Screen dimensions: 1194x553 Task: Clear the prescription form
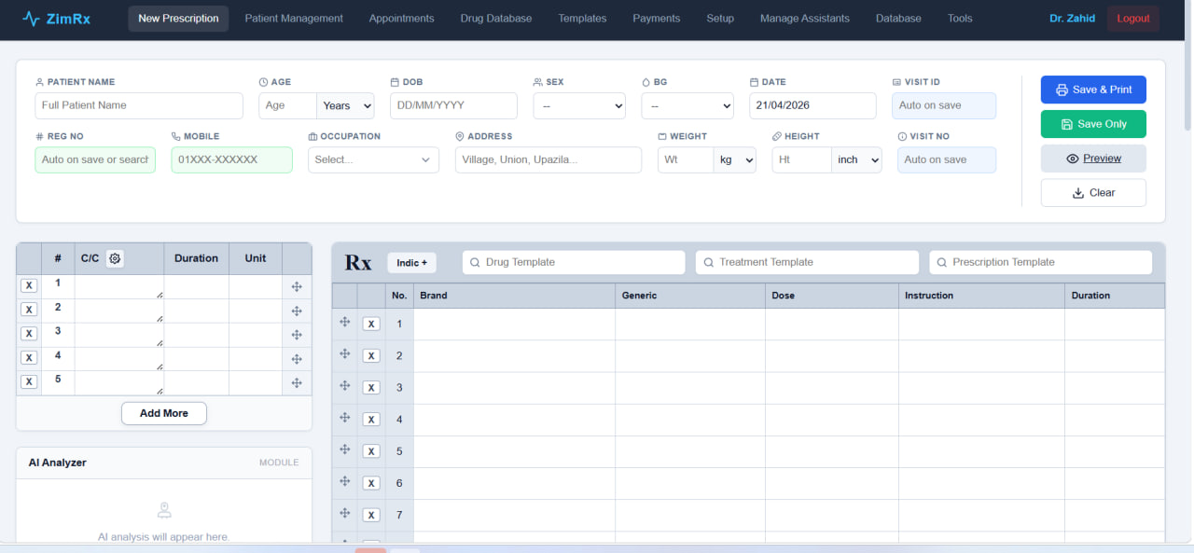pyautogui.click(x=1092, y=193)
